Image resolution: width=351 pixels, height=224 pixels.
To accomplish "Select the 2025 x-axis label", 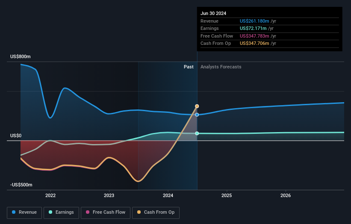I will (227, 195).
